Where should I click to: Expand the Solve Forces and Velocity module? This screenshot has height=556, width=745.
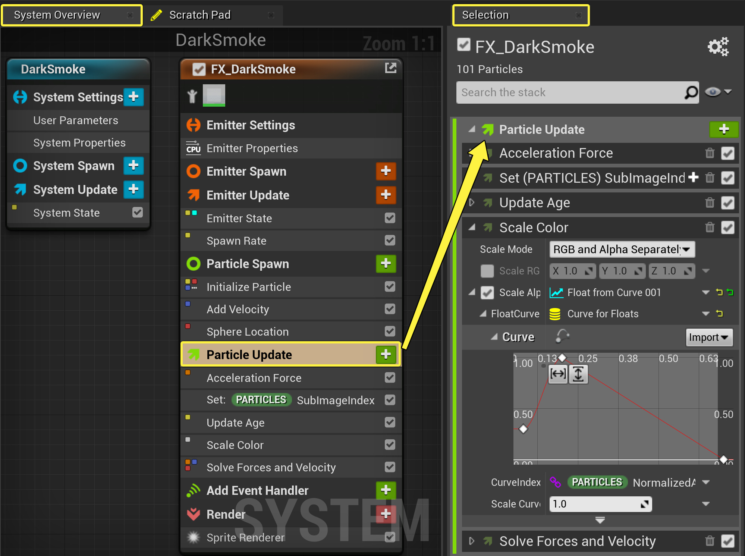[x=472, y=541]
